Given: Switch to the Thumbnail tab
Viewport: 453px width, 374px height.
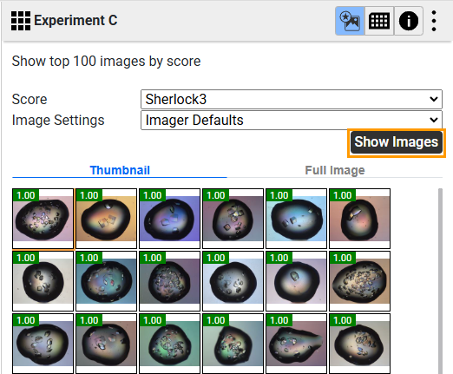Looking at the screenshot, I should [120, 170].
